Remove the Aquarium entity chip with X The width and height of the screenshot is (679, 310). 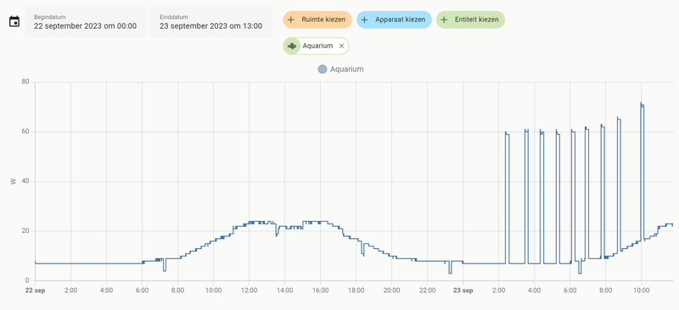point(341,46)
